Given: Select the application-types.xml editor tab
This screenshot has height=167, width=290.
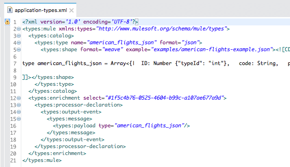Looking at the screenshot, I should coord(40,10).
